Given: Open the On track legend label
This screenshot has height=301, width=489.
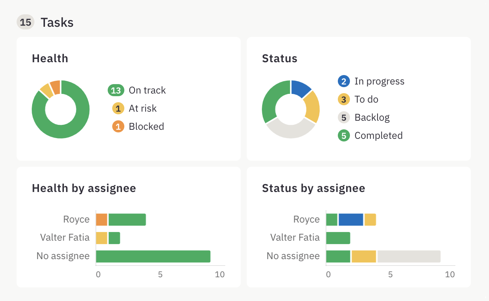Looking at the screenshot, I should 147,90.
